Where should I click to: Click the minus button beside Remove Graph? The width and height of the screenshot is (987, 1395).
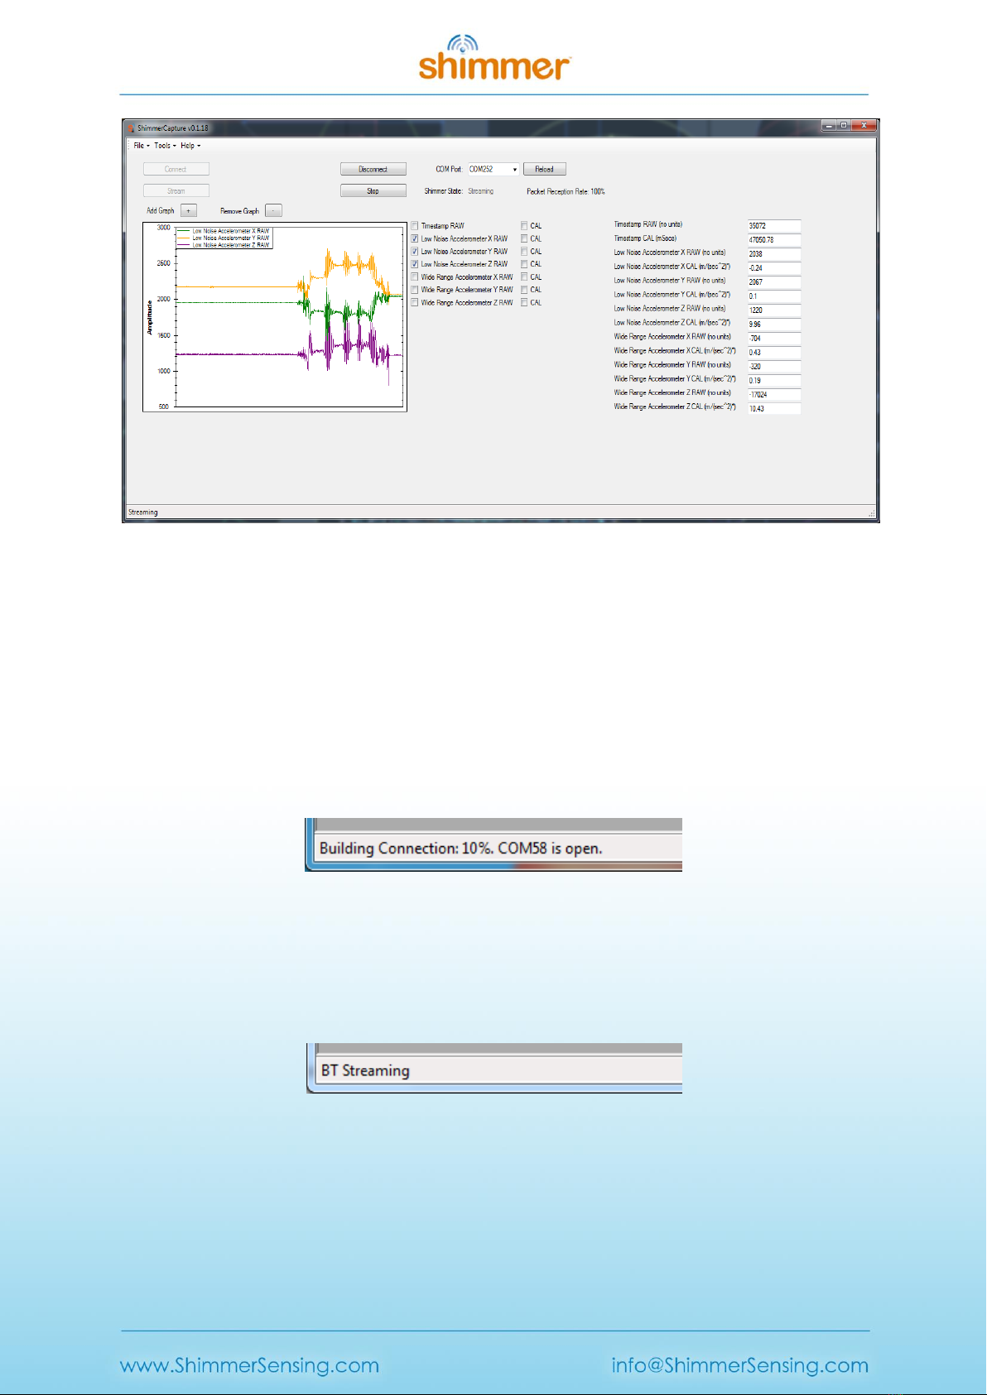pyautogui.click(x=273, y=211)
